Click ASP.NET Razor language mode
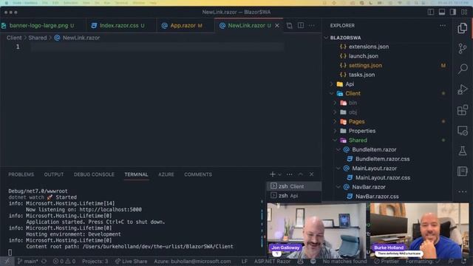The width and height of the screenshot is (473, 266). tap(272, 261)
